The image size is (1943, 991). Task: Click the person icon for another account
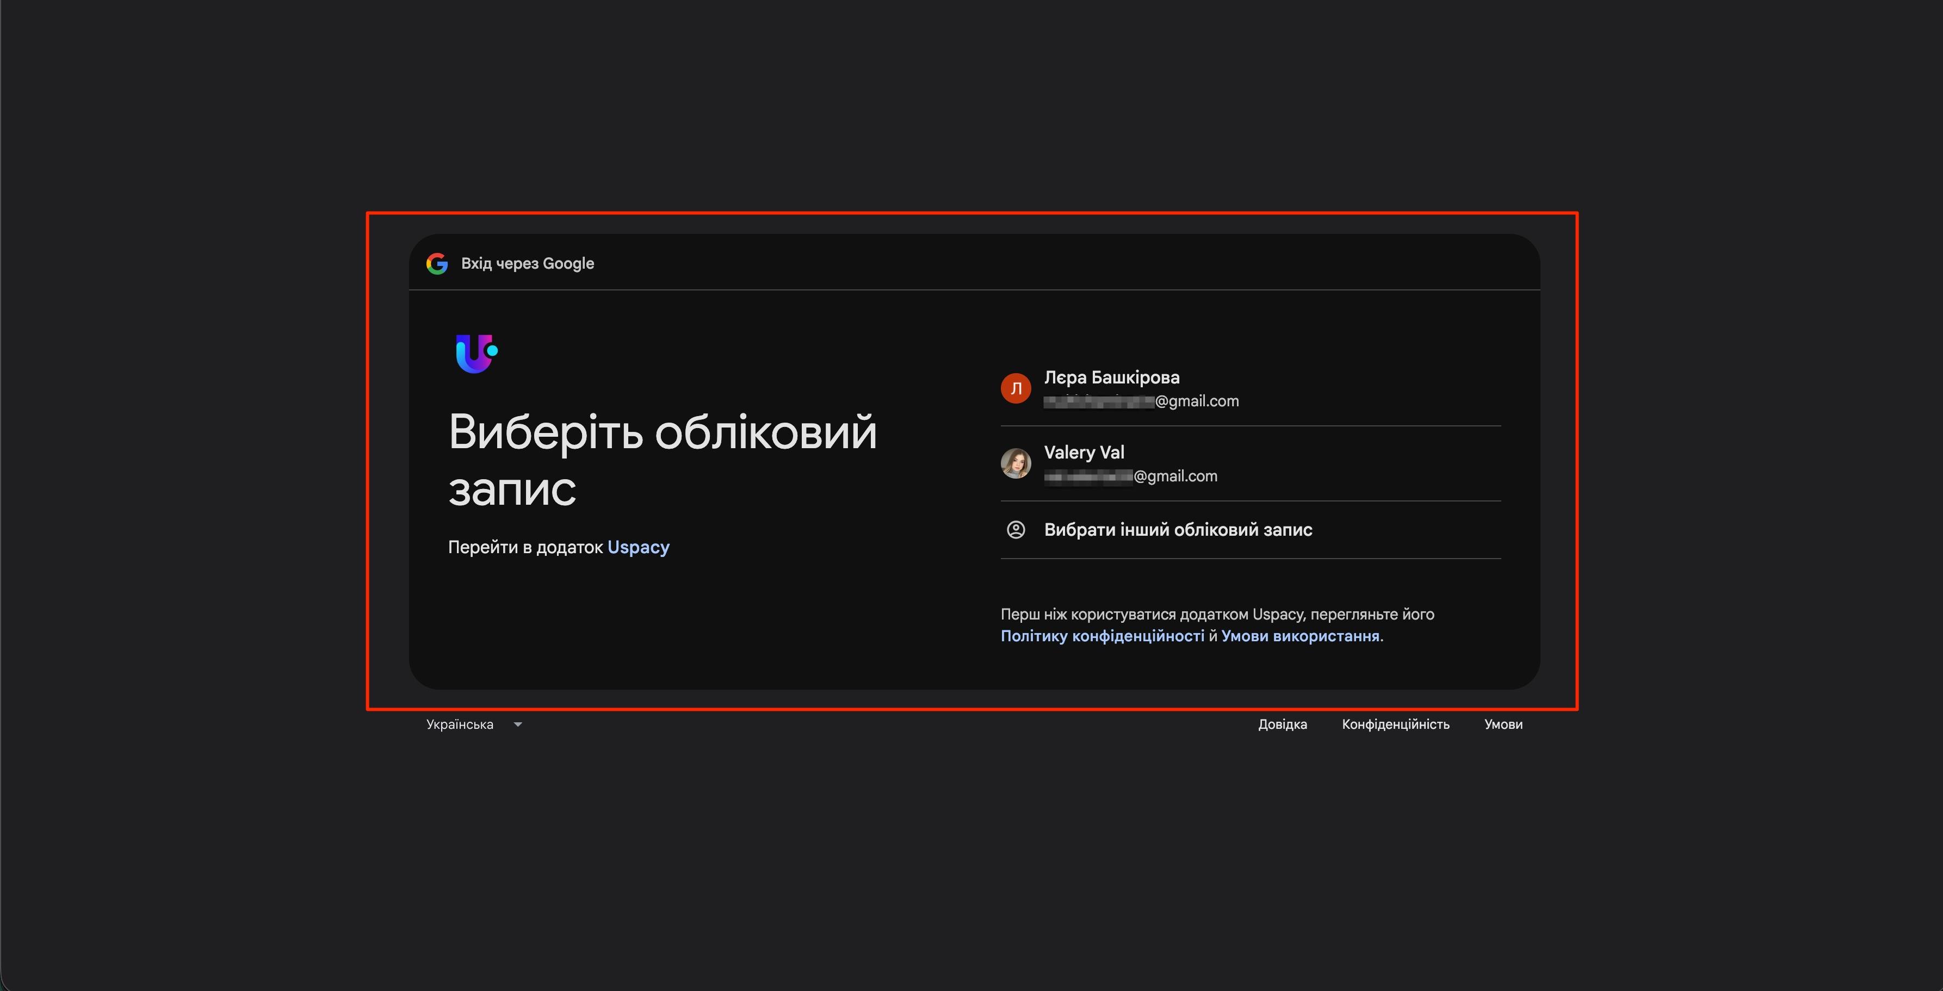[x=1015, y=529]
